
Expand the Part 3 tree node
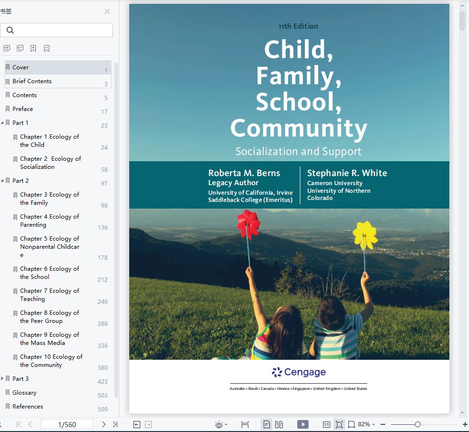pyautogui.click(x=2, y=378)
